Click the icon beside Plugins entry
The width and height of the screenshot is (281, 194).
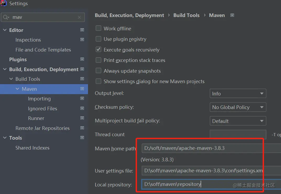tap(82, 59)
